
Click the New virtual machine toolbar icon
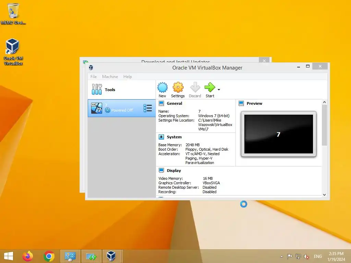tap(162, 87)
